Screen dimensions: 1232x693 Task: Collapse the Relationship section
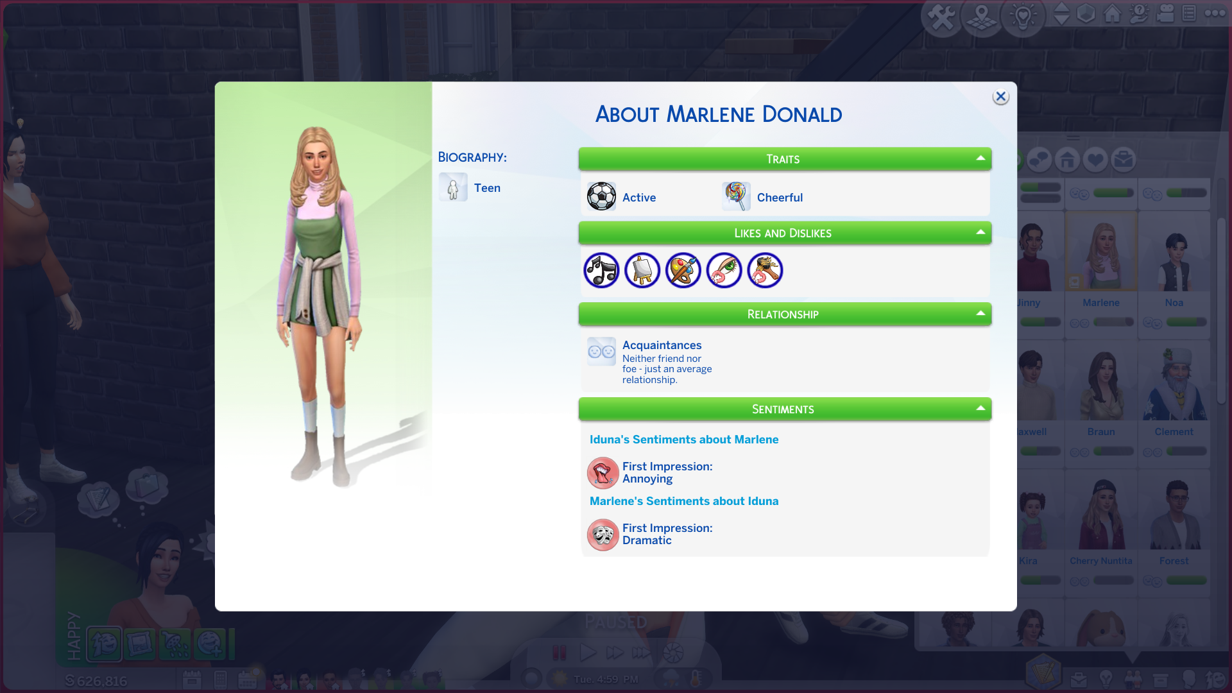coord(980,314)
